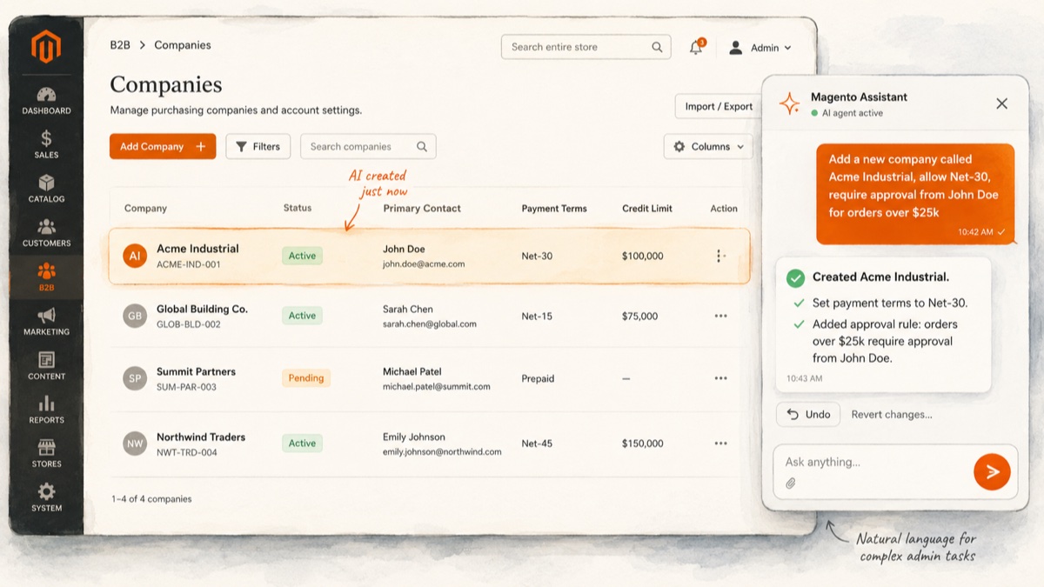1044x587 pixels.
Task: Undo the assistant's changes
Action: tap(808, 415)
